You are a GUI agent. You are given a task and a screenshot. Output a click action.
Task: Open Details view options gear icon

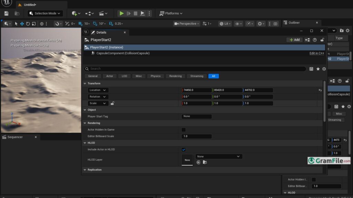click(324, 69)
